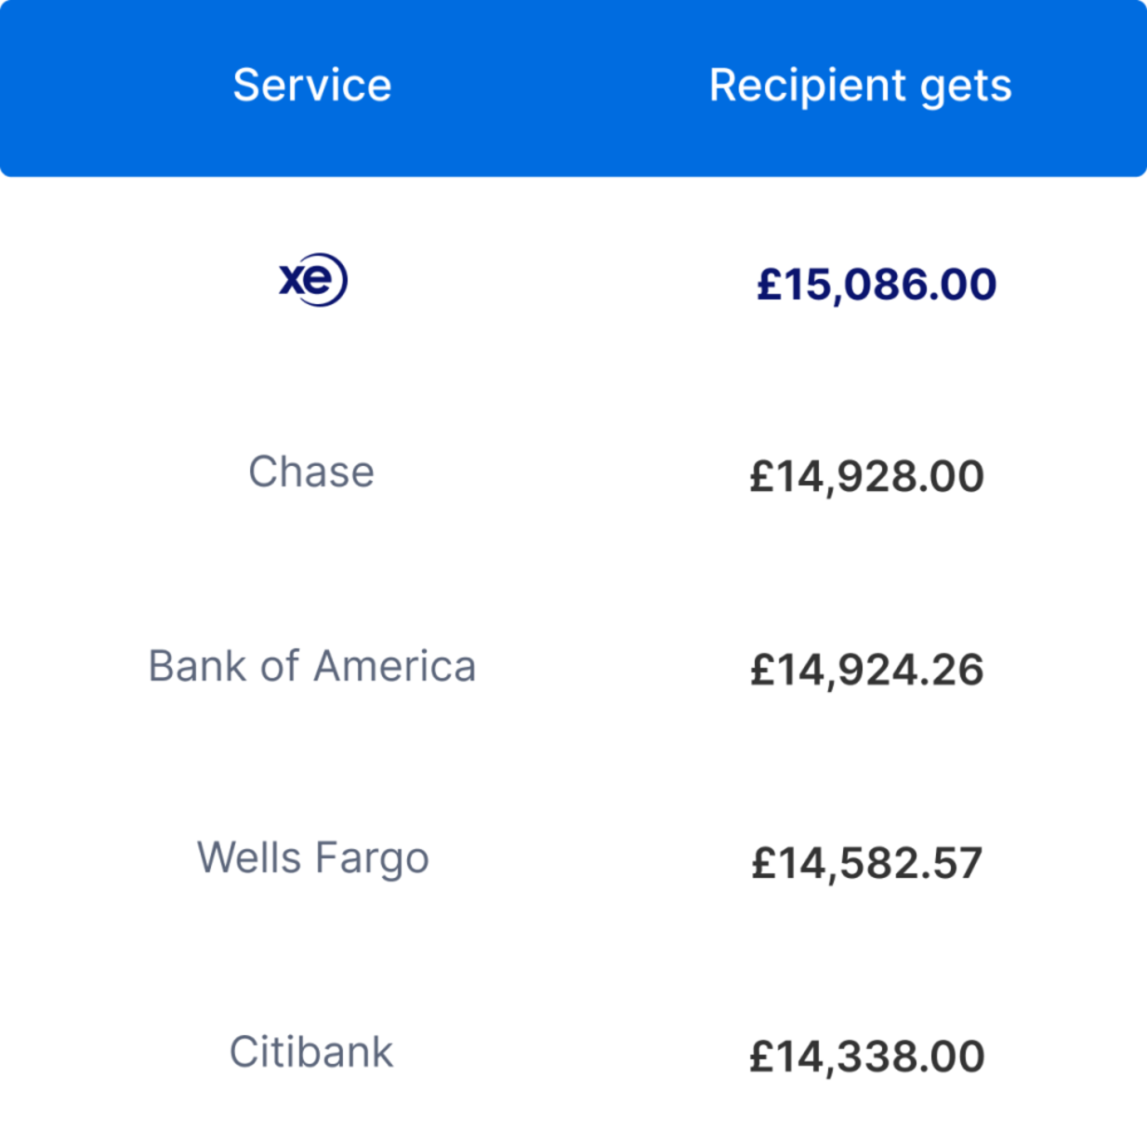
Task: Click the pound sign of Xe amount
Action: pyautogui.click(x=769, y=285)
